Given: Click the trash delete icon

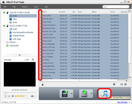Looking at the screenshot, I should [43, 85].
